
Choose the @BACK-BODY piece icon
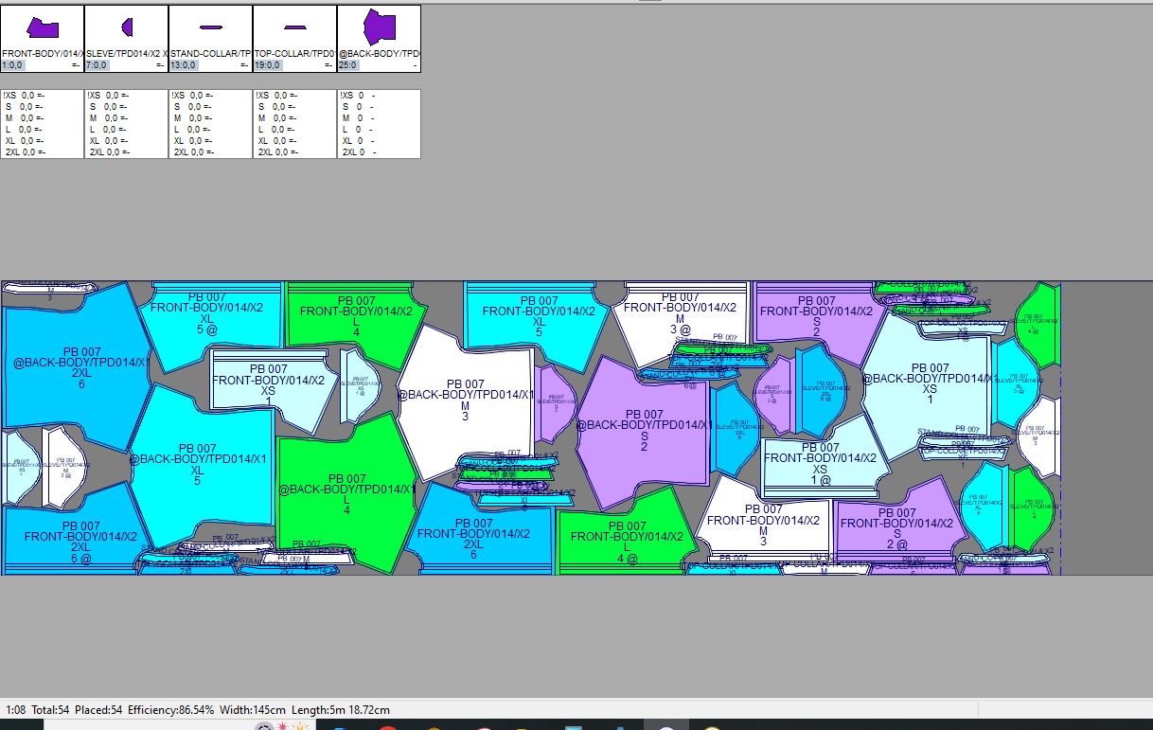(x=379, y=28)
